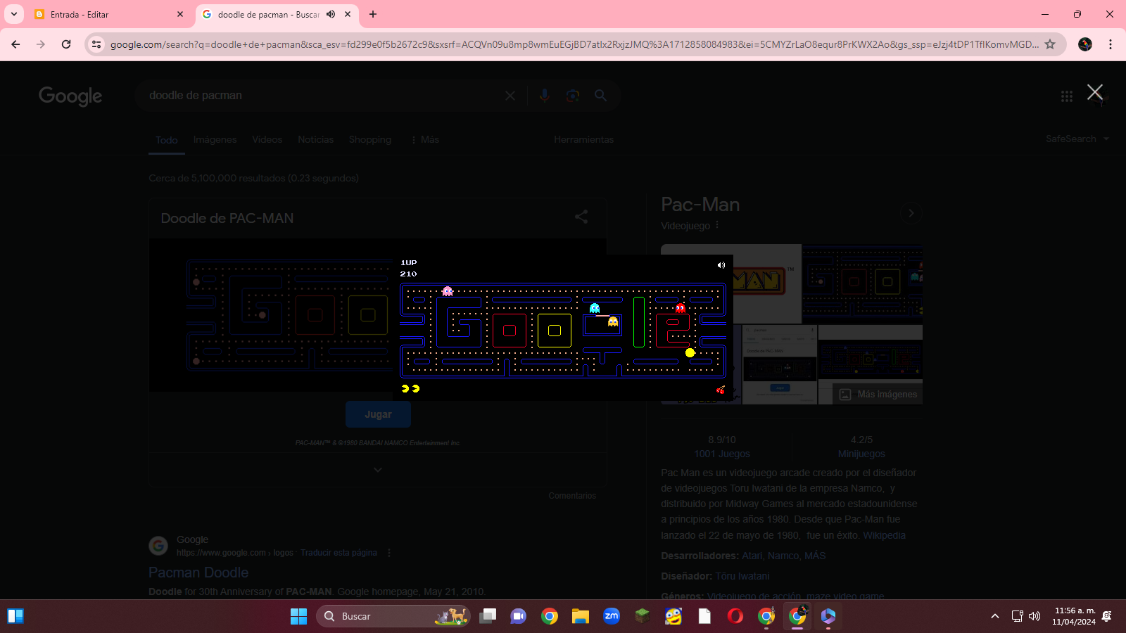Start voice search with the microphone
The width and height of the screenshot is (1126, 633).
click(544, 96)
